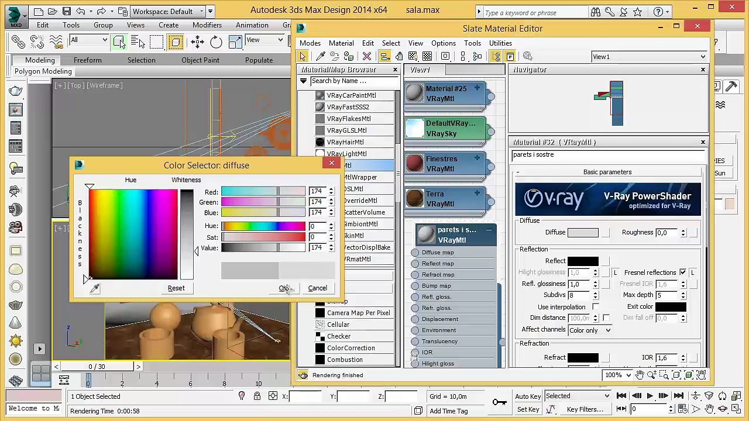Open the Animation menu
The height and width of the screenshot is (421, 749).
coord(252,25)
